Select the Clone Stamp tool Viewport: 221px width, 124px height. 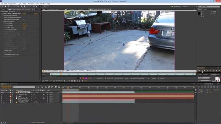coord(34,6)
